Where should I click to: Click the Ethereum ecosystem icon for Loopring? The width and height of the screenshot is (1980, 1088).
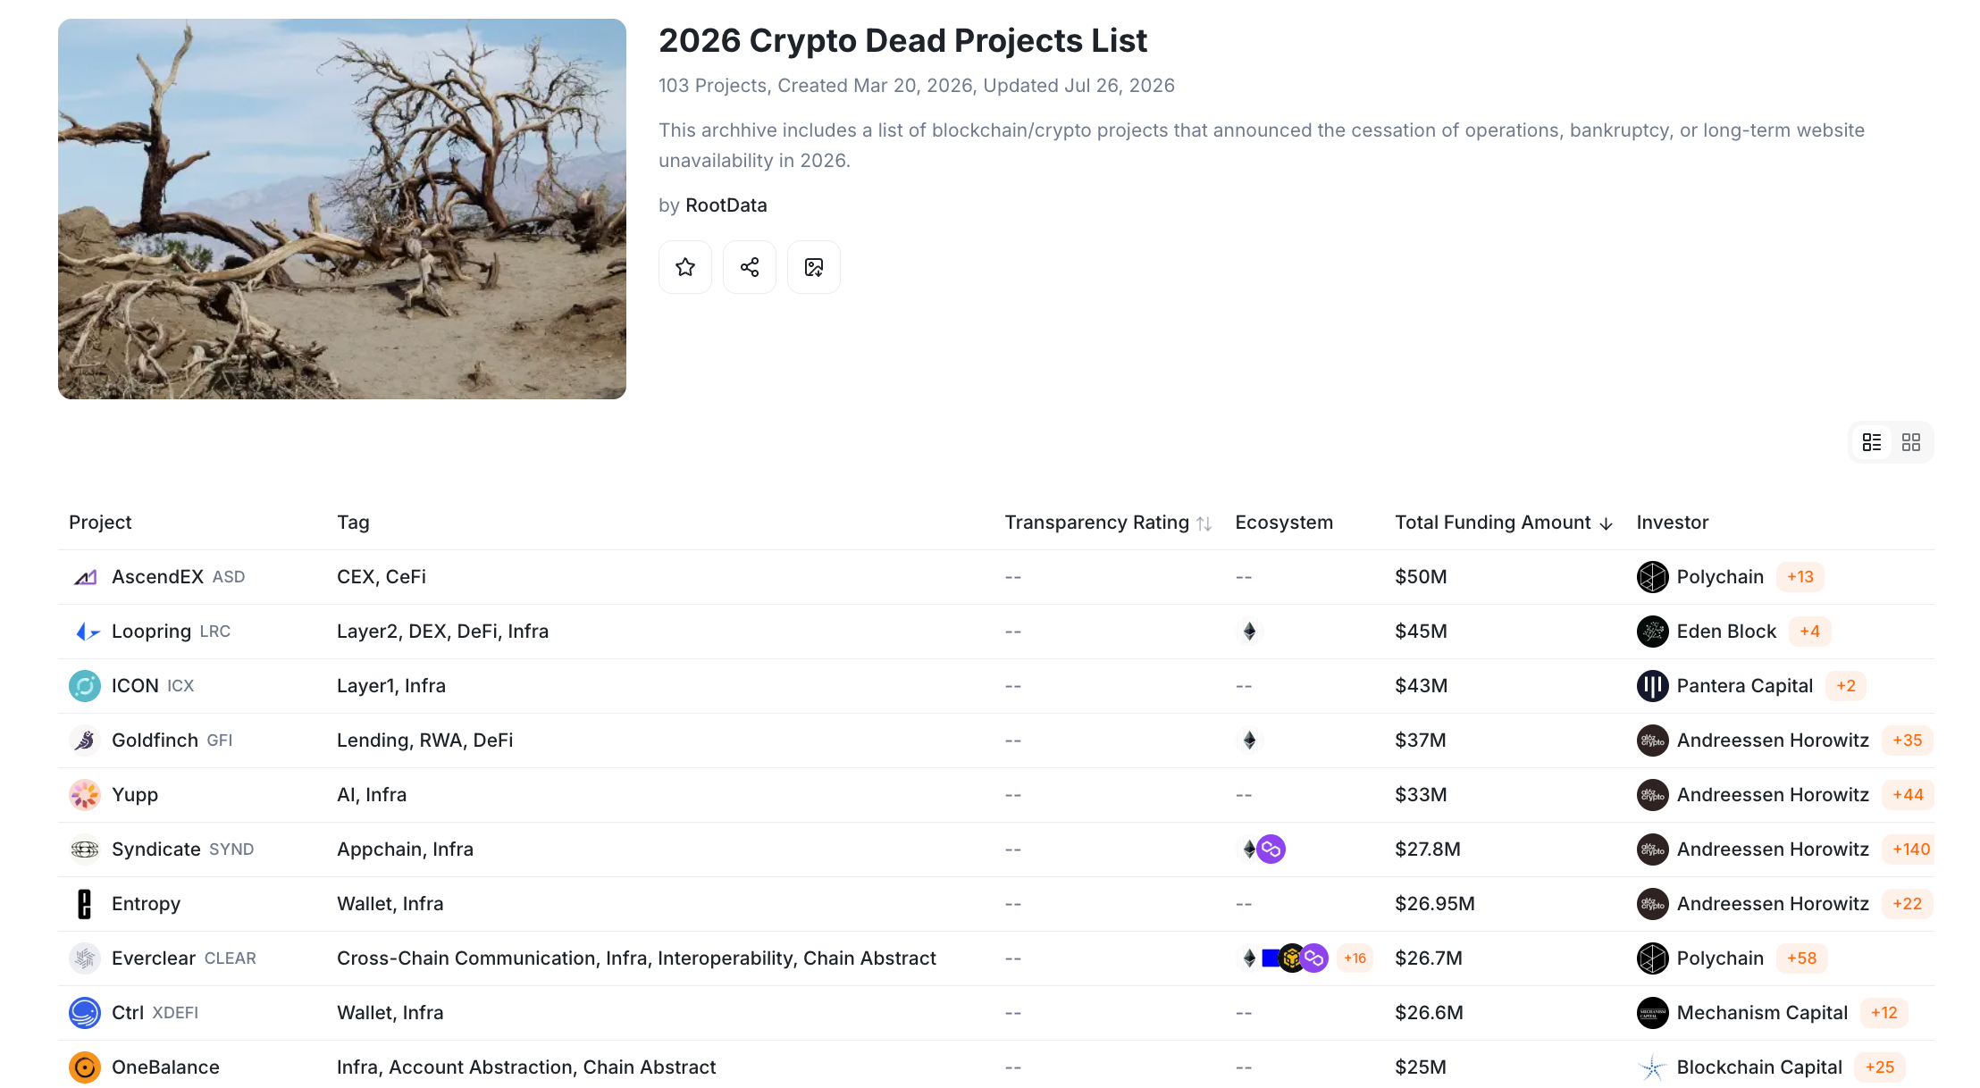pos(1249,632)
